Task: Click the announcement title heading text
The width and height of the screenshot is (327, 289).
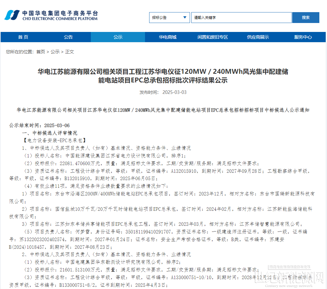Action: click(163, 76)
